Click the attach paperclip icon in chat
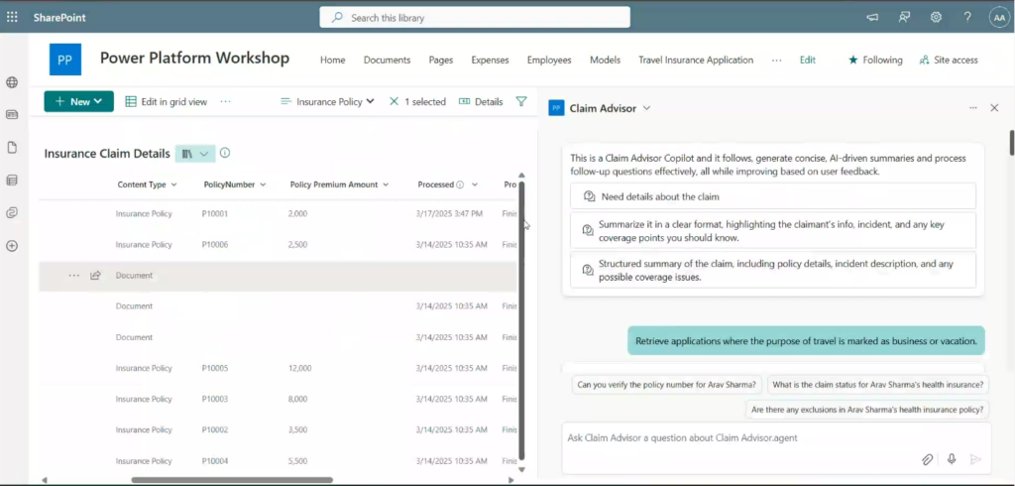This screenshot has height=486, width=1015. click(x=927, y=459)
